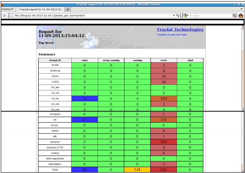
Task: Open the list-all-tabs dropdown arrow
Action: point(241,9)
